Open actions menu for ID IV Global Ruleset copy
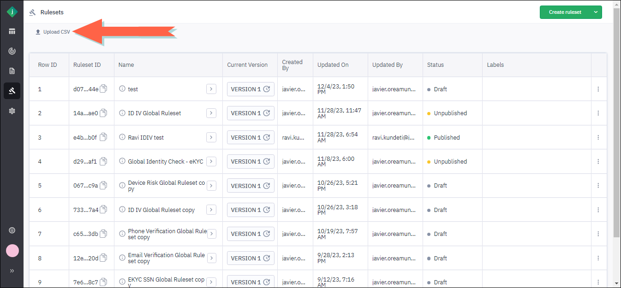 pos(598,210)
